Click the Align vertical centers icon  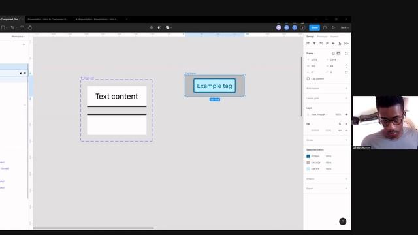pyautogui.click(x=334, y=44)
